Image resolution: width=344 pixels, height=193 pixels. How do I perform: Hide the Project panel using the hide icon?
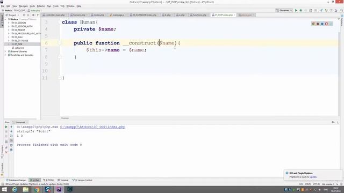38,15
